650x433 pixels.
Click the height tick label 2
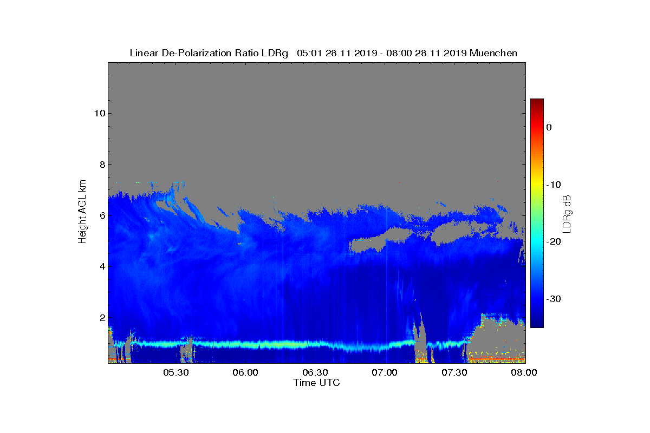102,318
